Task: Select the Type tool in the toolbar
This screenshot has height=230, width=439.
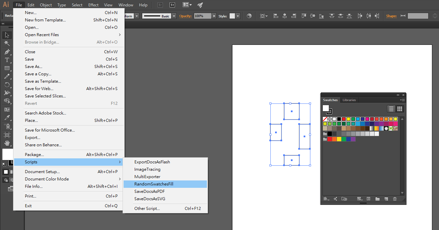Action: [7, 60]
